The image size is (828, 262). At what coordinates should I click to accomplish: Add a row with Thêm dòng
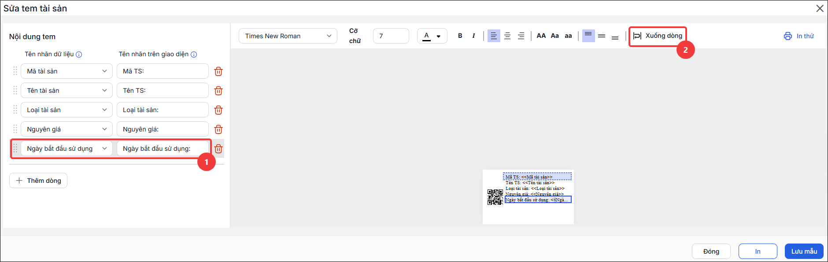click(38, 181)
